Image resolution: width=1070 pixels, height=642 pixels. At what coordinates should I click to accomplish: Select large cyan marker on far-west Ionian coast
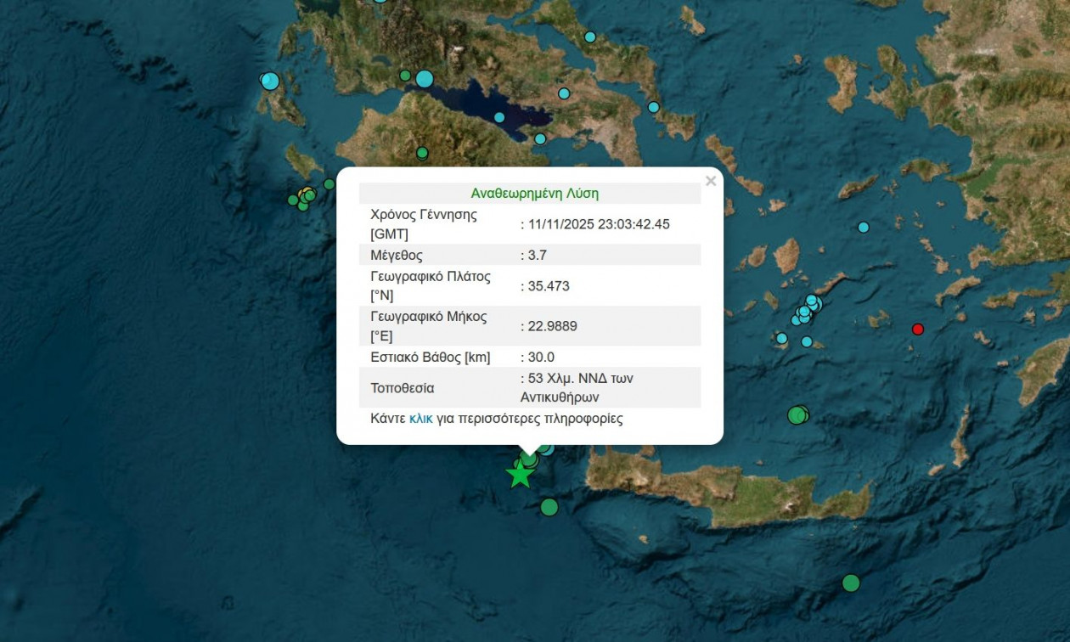[270, 81]
